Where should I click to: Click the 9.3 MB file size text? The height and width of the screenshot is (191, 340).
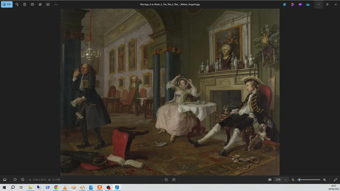click(56, 180)
